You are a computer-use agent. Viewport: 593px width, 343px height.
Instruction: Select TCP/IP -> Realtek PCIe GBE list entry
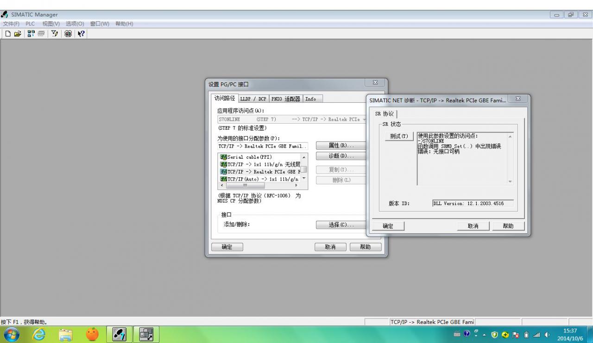[260, 171]
